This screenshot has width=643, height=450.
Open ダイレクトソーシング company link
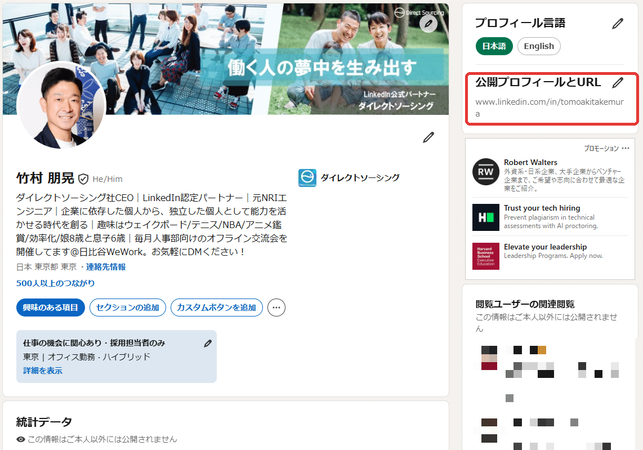360,177
